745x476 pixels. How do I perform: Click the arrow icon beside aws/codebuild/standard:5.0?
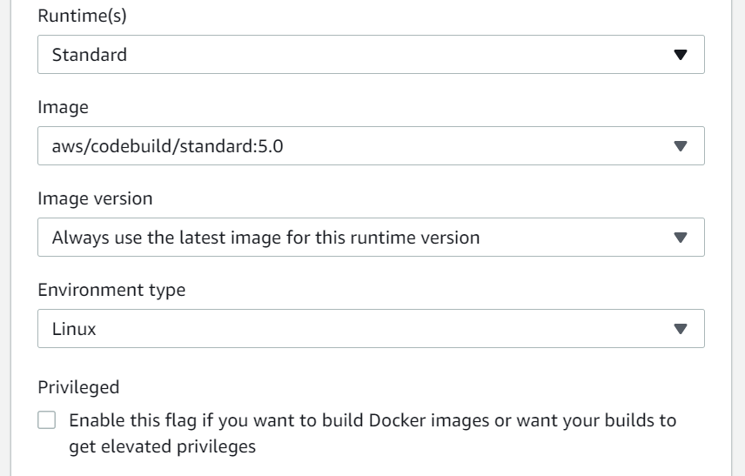[x=681, y=146]
